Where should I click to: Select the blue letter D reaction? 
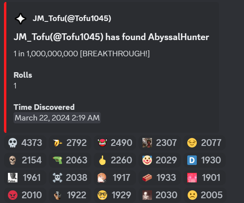click(203, 160)
